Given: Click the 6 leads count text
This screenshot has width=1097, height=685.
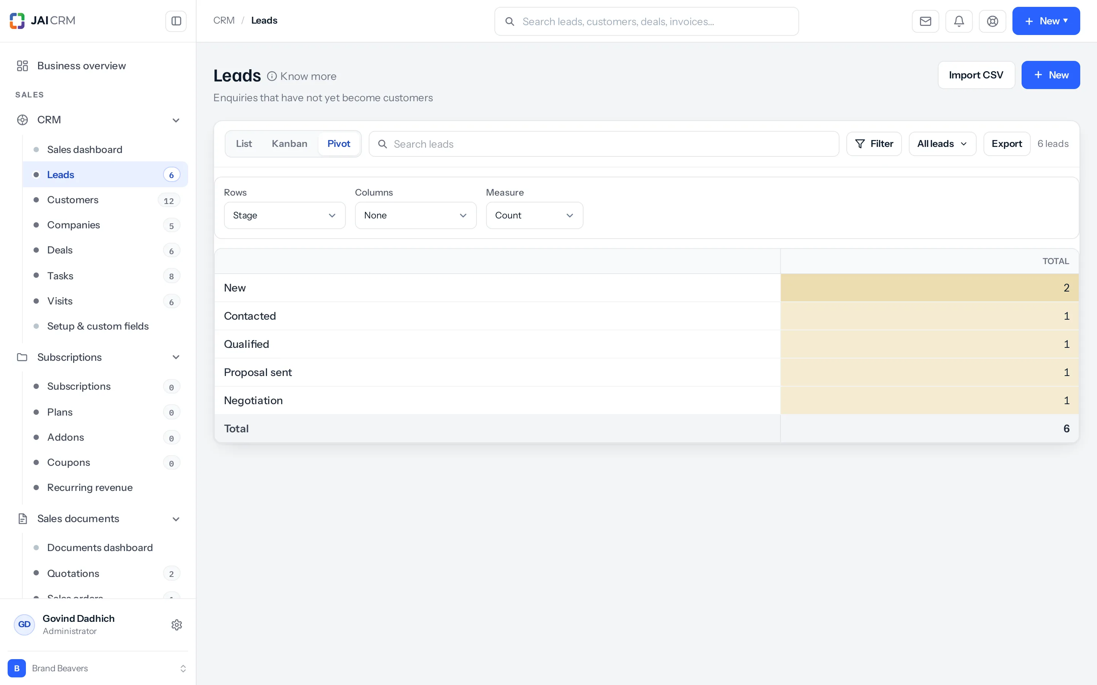Looking at the screenshot, I should 1052,143.
